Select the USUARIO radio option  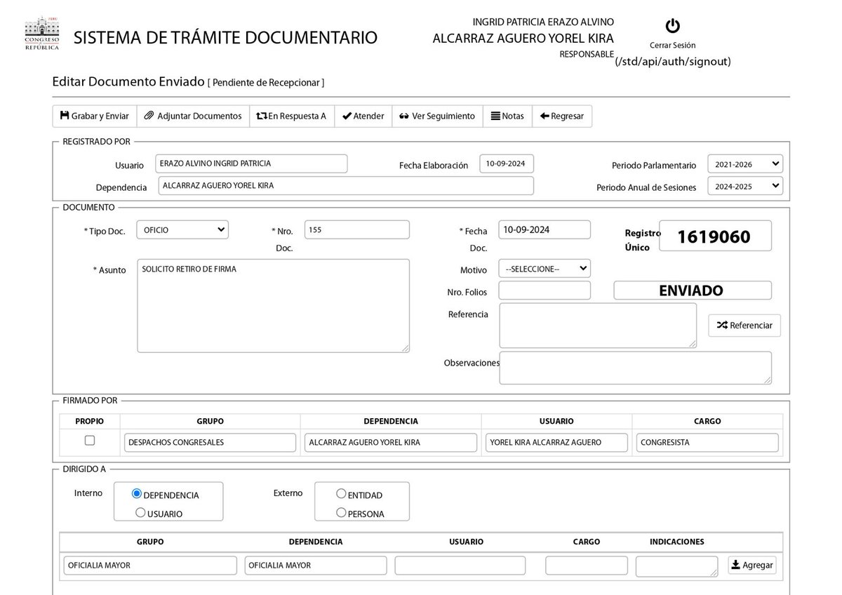pos(140,513)
